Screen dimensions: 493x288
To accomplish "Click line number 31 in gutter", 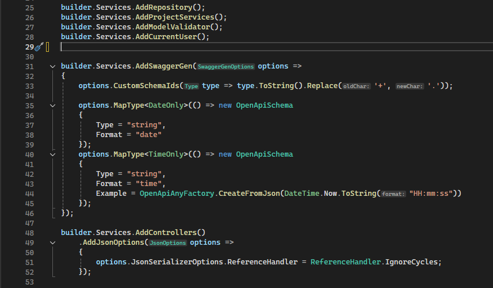I will (x=29, y=66).
